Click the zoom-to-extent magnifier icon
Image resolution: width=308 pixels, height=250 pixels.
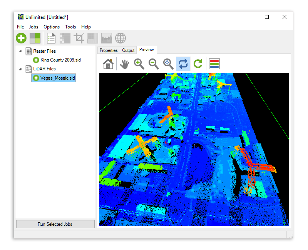click(168, 64)
